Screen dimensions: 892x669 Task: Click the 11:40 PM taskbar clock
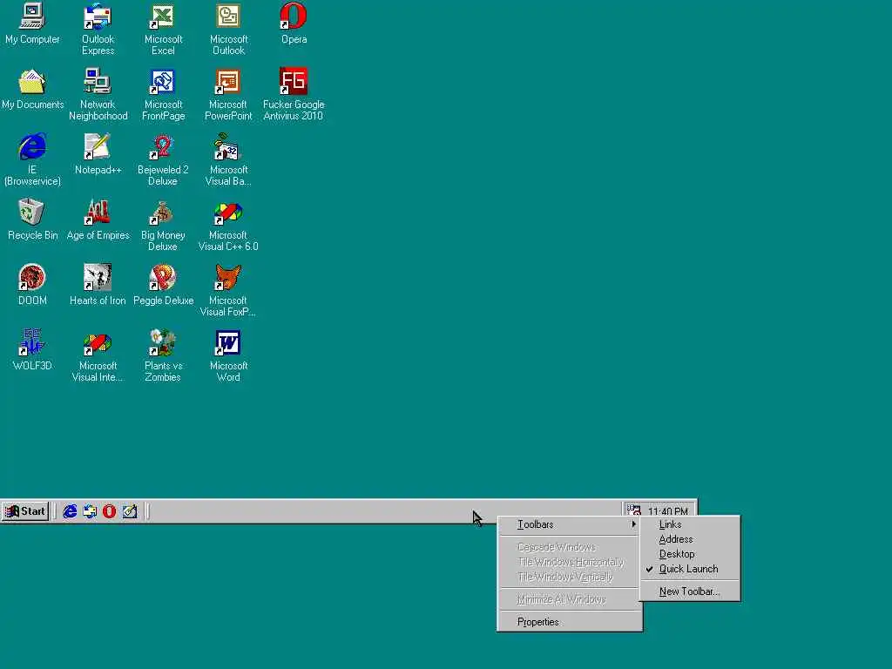(668, 511)
